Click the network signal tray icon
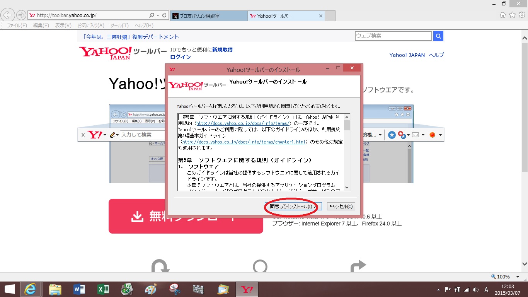 [x=467, y=289]
